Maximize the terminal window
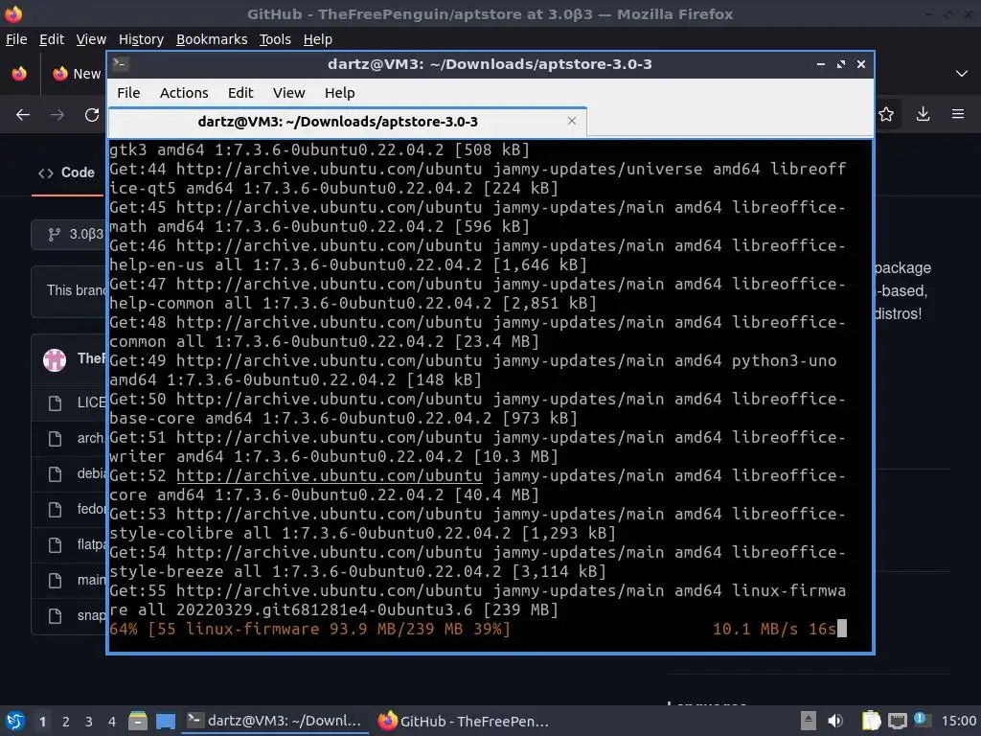 click(841, 64)
